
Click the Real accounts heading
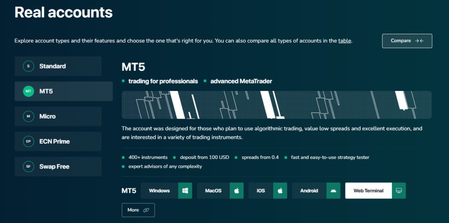pyautogui.click(x=64, y=12)
